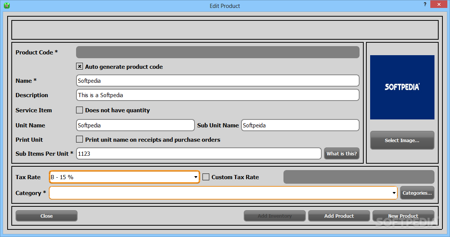Click the Unit Name text field

(x=135, y=125)
